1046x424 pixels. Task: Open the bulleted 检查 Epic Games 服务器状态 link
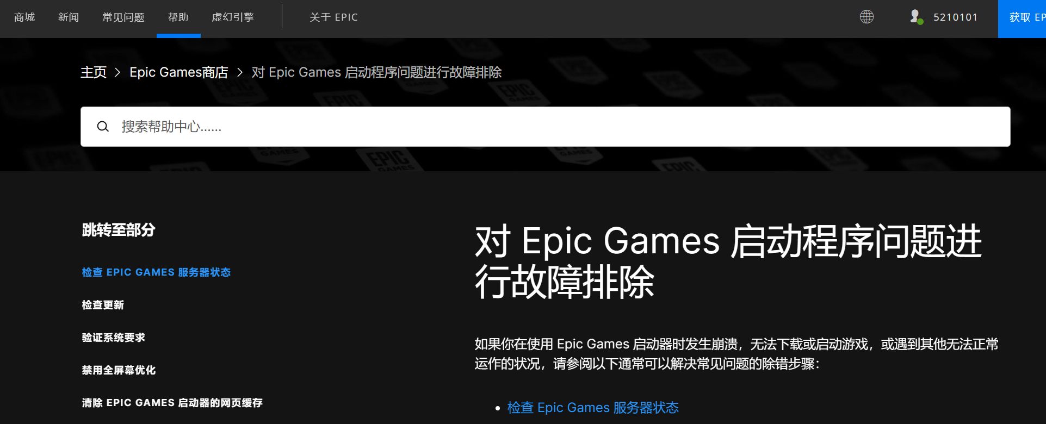[593, 408]
